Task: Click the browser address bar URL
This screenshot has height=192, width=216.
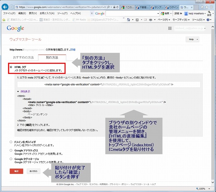Action: tap(63, 7)
